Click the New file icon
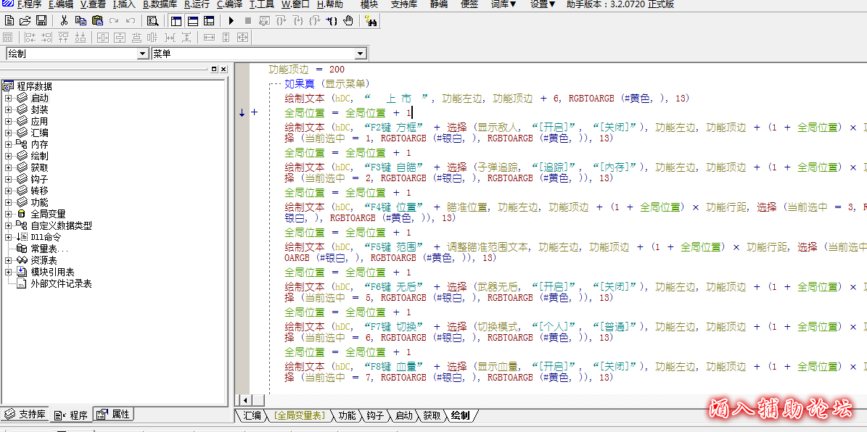Screen dimensions: 867x432 tap(9, 20)
